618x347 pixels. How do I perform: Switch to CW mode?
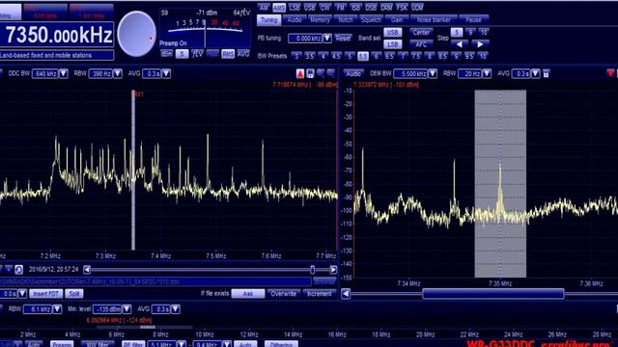tap(324, 8)
